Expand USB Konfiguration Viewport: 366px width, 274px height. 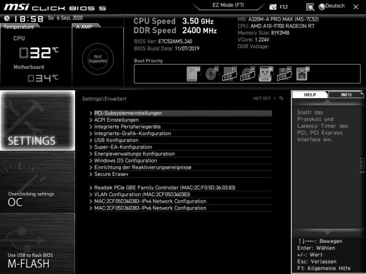pyautogui.click(x=181, y=140)
